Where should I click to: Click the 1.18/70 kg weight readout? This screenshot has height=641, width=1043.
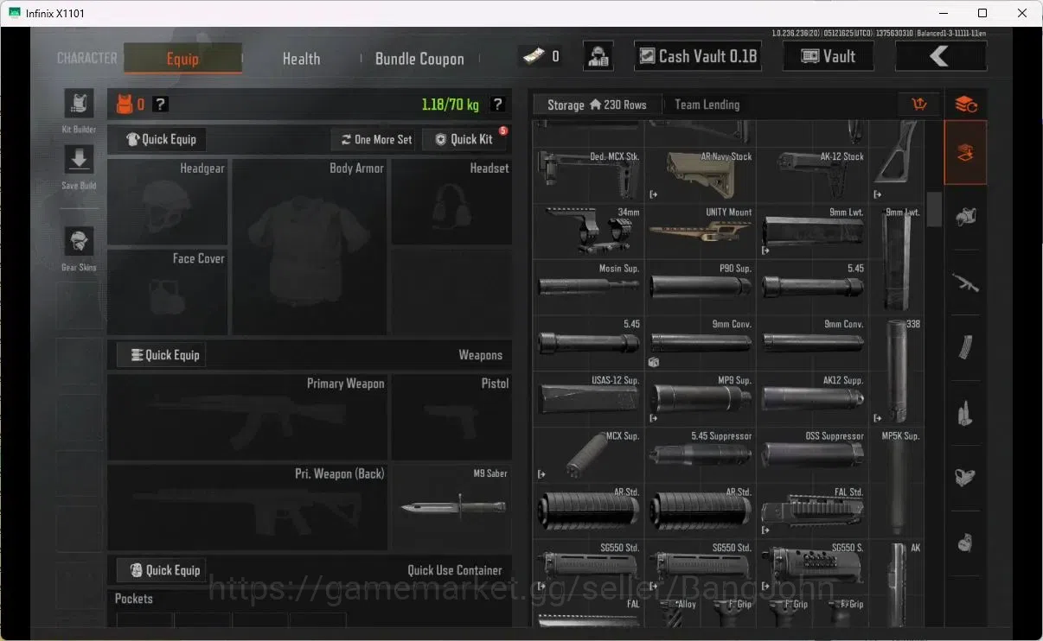click(x=451, y=105)
